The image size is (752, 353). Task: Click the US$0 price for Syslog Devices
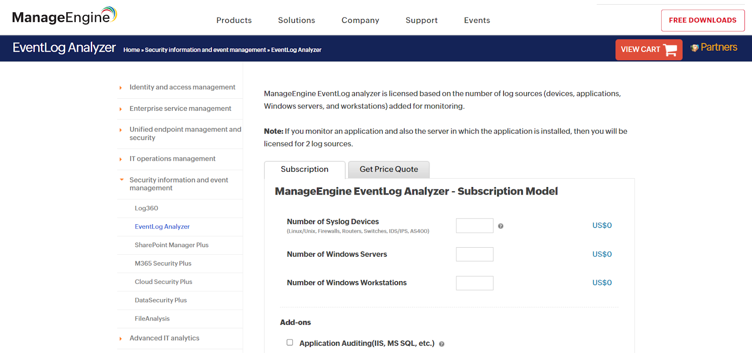[602, 226]
